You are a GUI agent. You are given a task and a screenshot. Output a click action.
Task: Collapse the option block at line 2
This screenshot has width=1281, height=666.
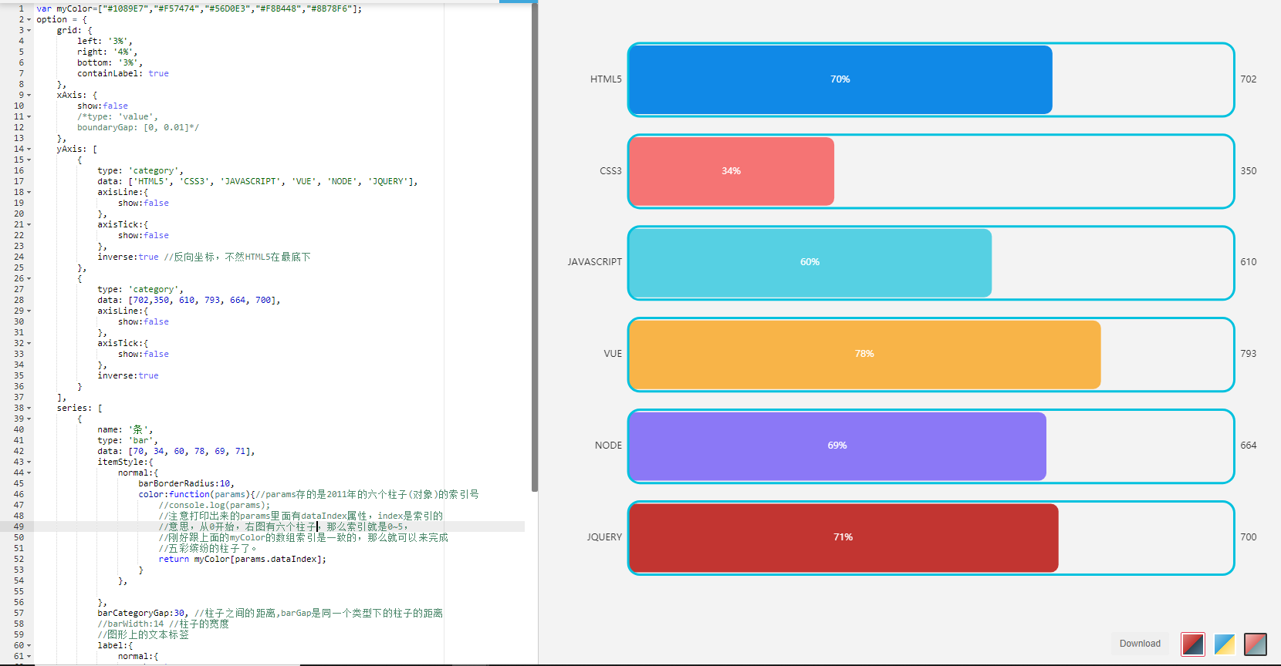(x=29, y=20)
